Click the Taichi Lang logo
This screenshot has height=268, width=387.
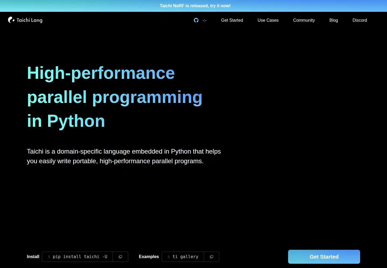[25, 20]
